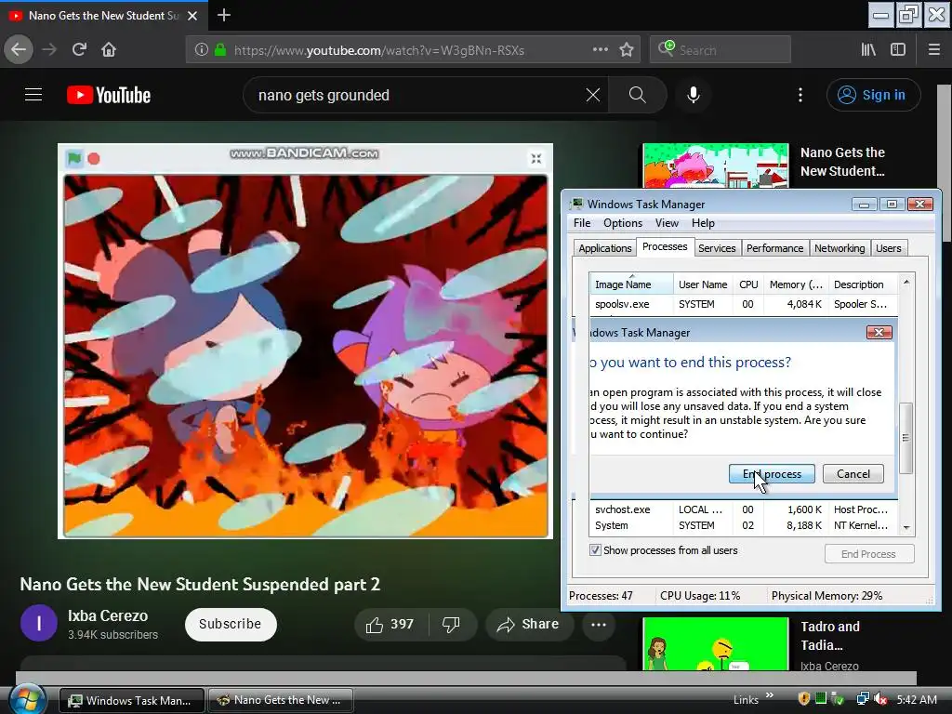The width and height of the screenshot is (952, 714).
Task: Open Task Manager File menu
Action: [x=582, y=223]
